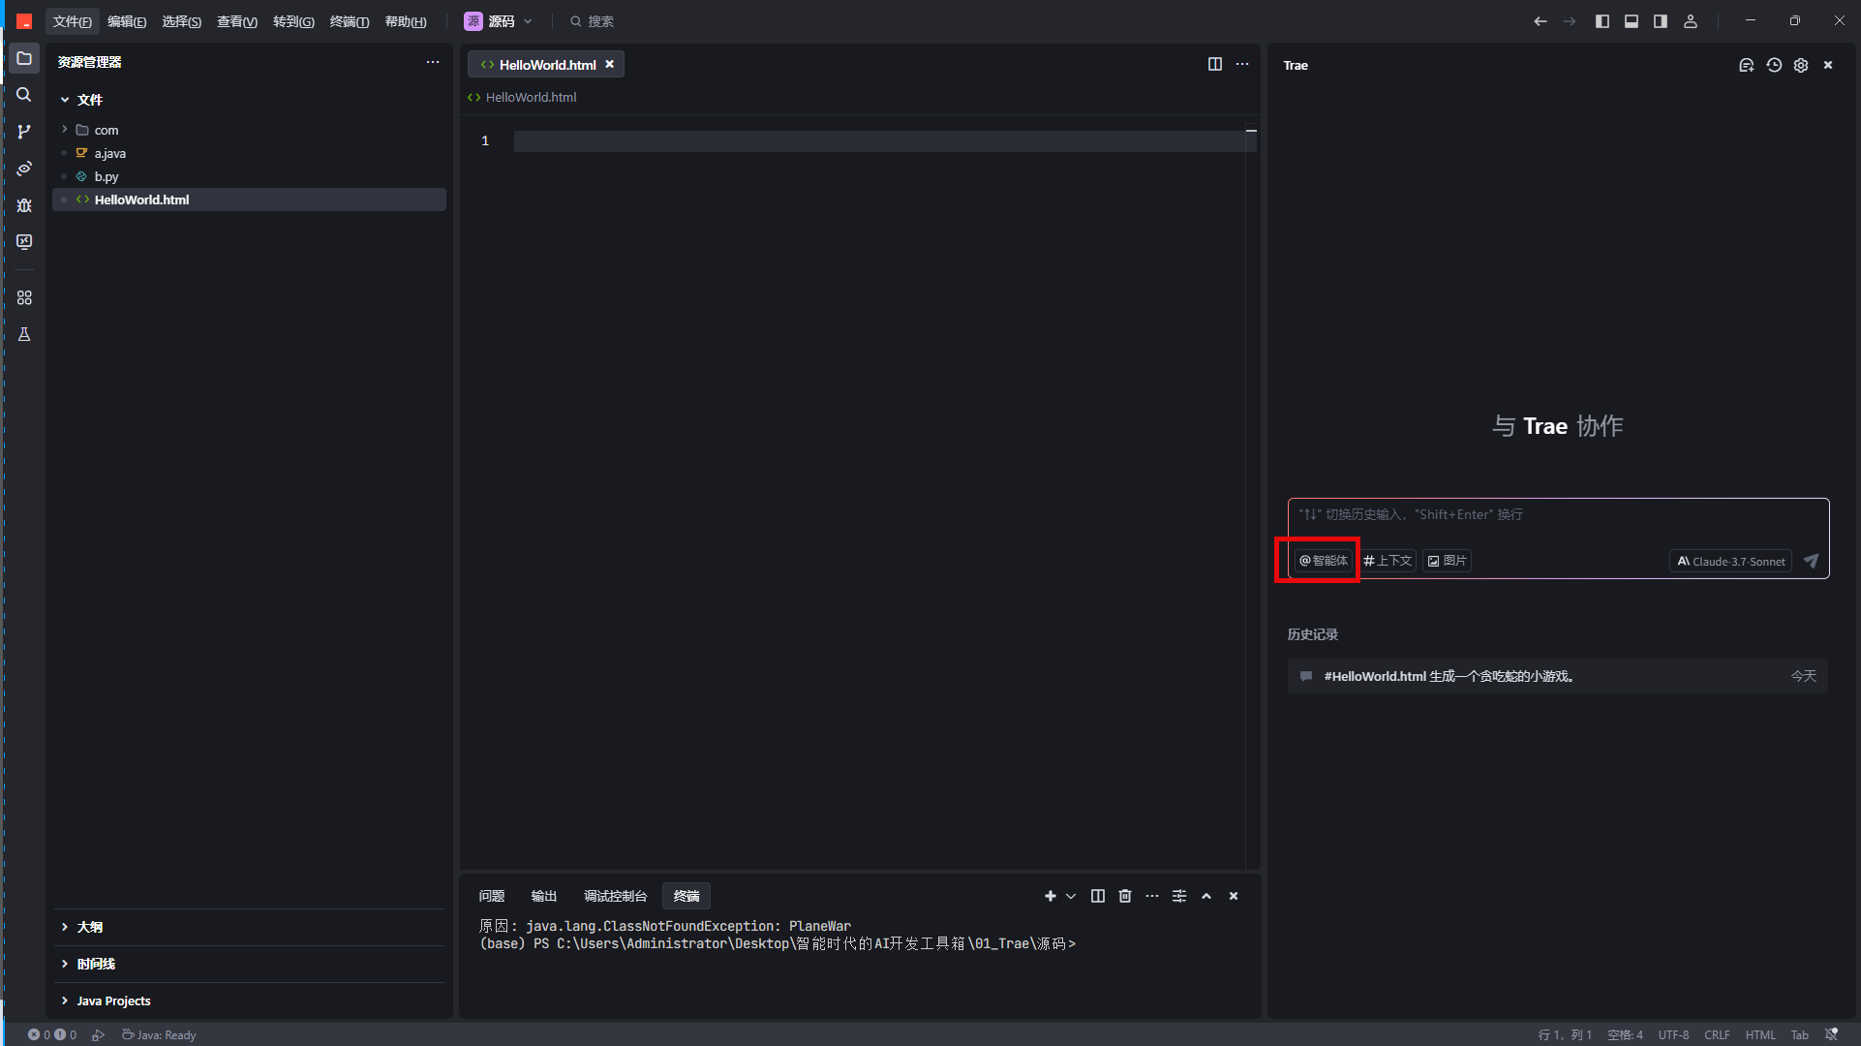
Task: Send the chat message arrow icon
Action: (1812, 561)
